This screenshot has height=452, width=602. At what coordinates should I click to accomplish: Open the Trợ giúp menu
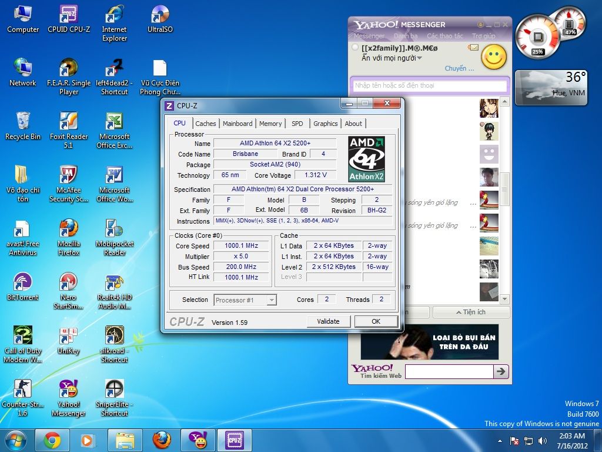(x=483, y=36)
